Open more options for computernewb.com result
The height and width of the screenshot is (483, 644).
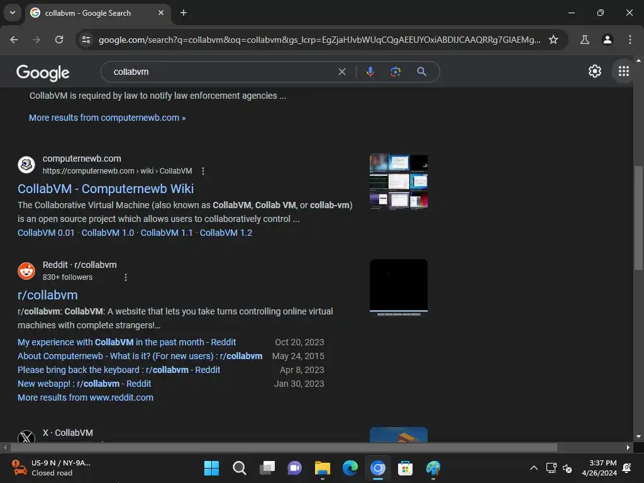coord(203,171)
